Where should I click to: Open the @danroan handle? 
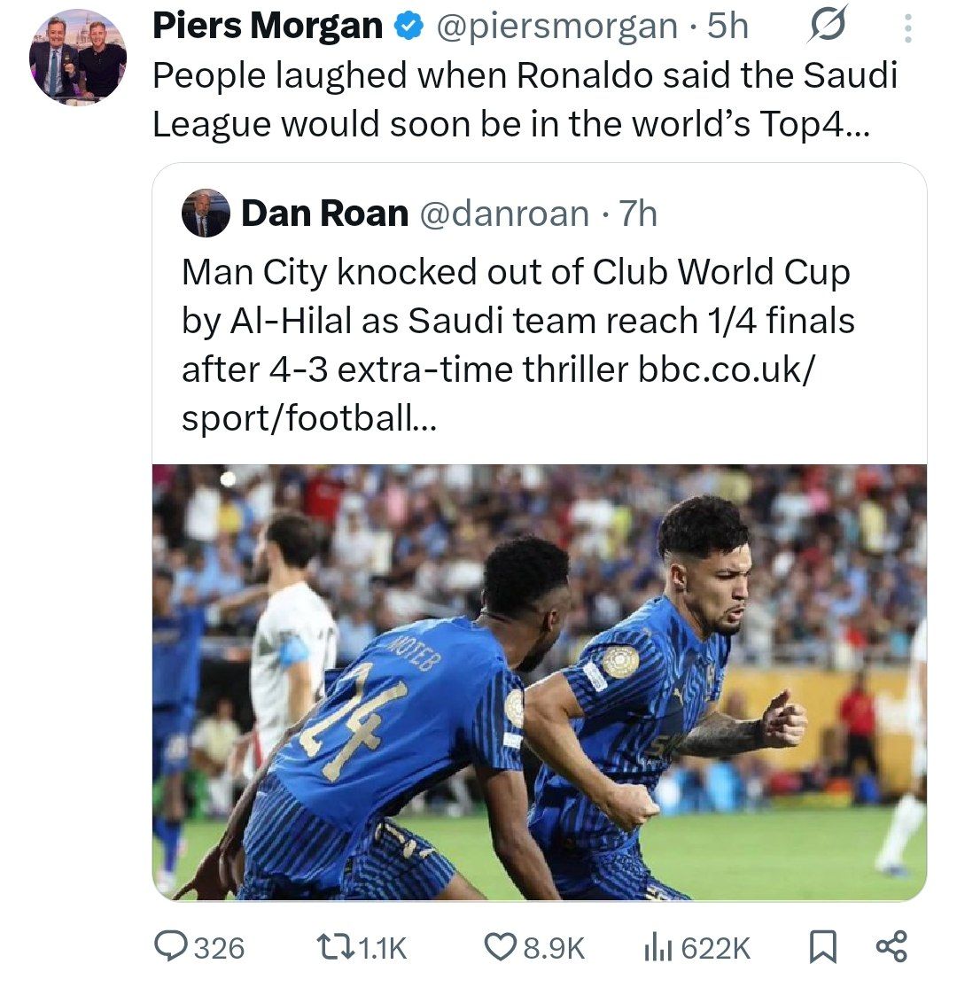coord(502,214)
